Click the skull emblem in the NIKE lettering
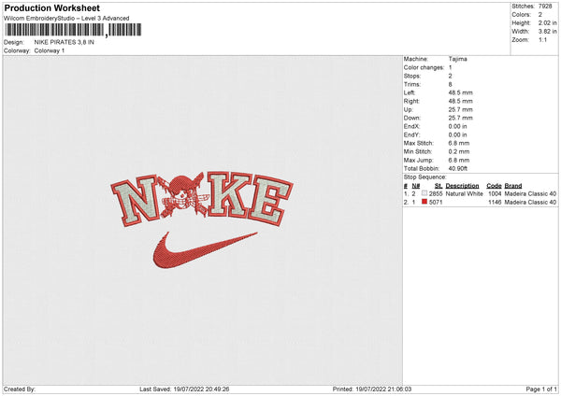561x396 pixels. tap(184, 195)
